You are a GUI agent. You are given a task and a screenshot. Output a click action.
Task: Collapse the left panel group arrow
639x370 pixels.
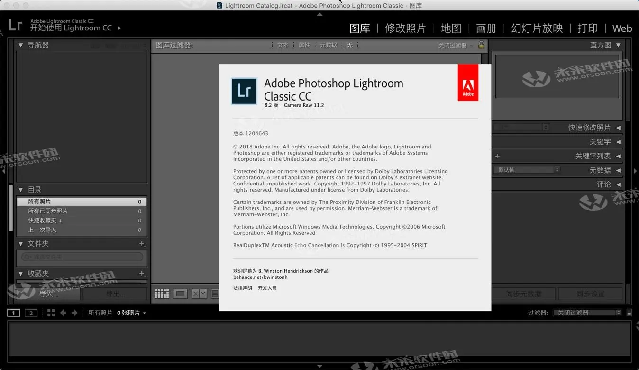(x=3, y=171)
